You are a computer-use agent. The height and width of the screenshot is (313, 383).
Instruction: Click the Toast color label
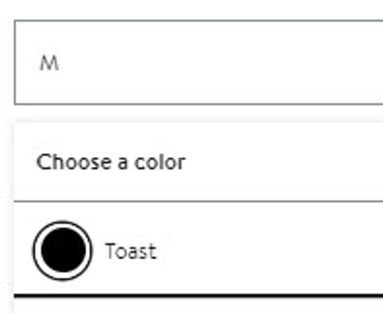coord(130,251)
